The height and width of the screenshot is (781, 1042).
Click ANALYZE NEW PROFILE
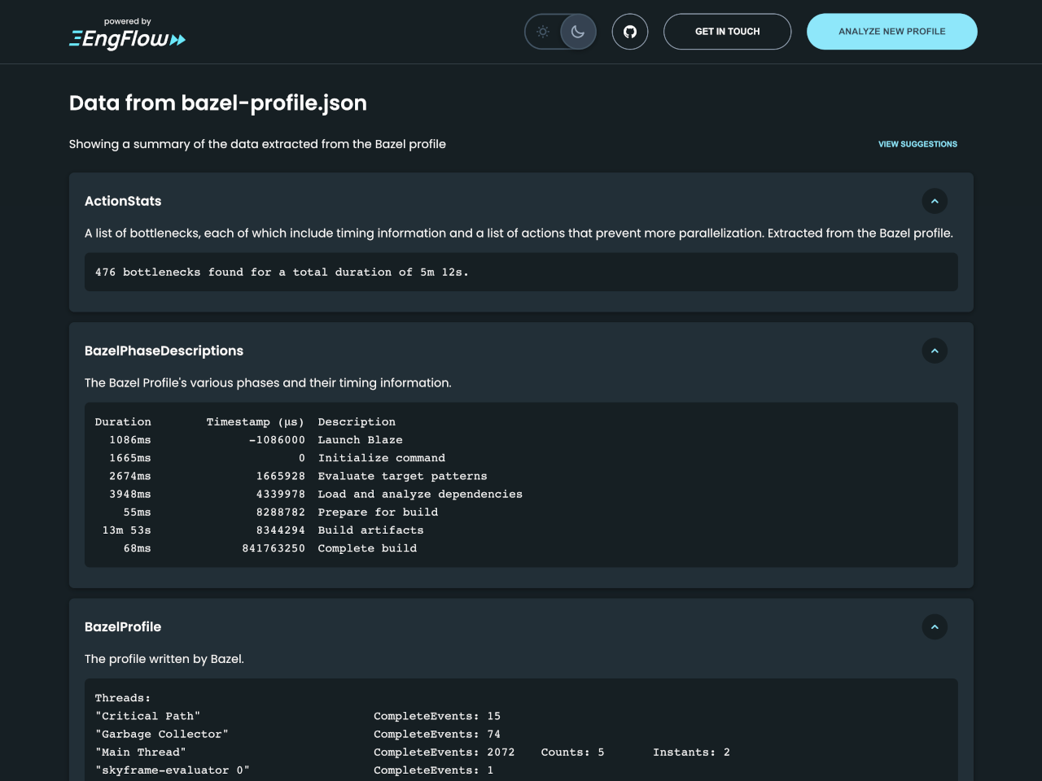click(891, 31)
